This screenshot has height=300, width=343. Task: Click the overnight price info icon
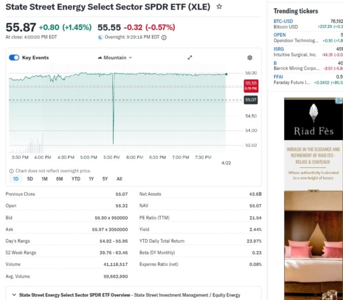pyautogui.click(x=164, y=37)
